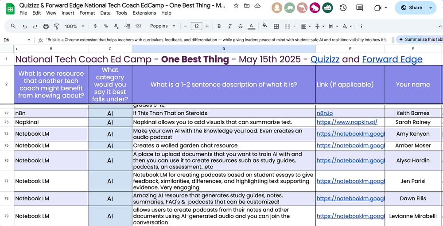Open the name box dropdown arrow
The image size is (443, 226).
tap(29, 40)
